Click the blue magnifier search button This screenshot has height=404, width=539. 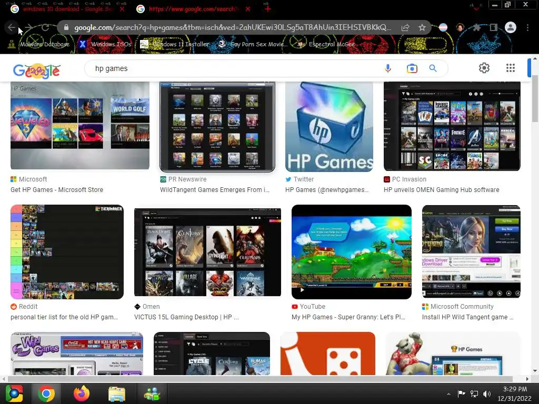point(433,68)
